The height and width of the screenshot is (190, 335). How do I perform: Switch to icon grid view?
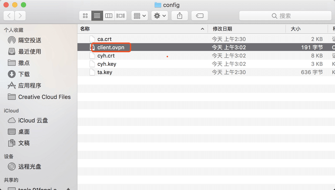[x=85, y=16]
